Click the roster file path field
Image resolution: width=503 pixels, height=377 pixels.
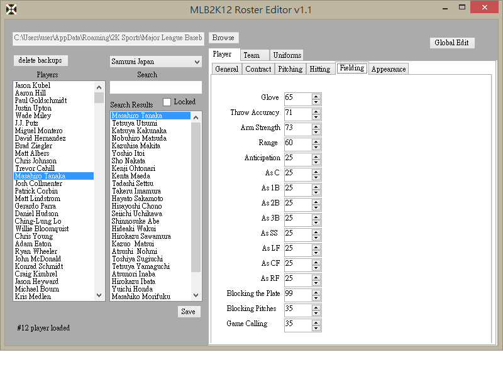click(108, 38)
